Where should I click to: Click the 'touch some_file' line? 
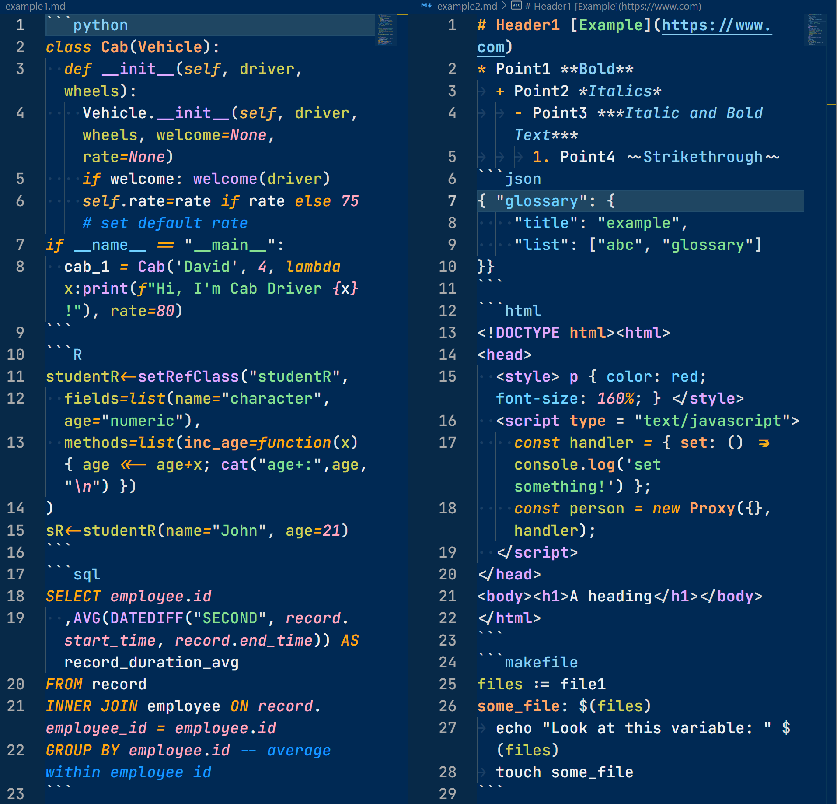click(565, 772)
